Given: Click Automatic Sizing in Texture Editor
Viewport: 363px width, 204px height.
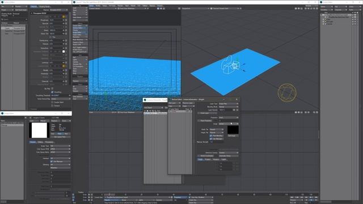Looking at the screenshot, I should (x=229, y=156).
